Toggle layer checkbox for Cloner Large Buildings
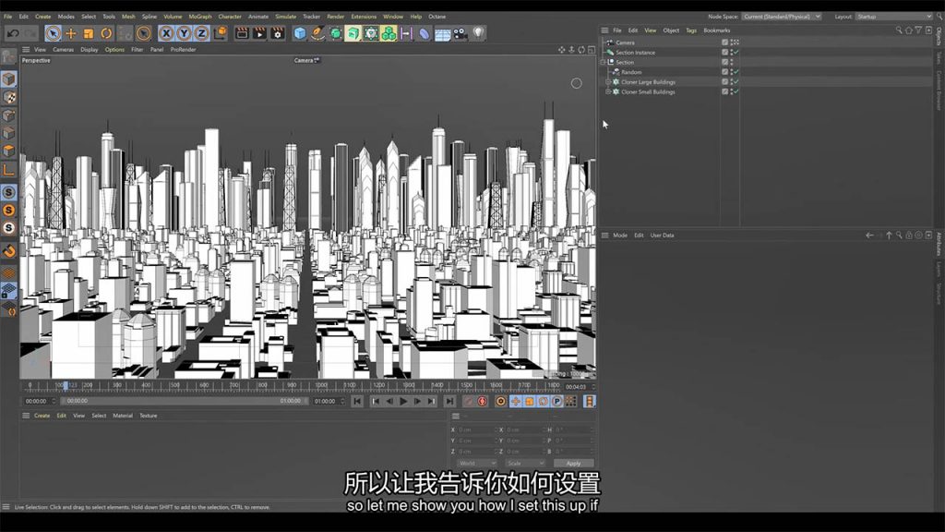 click(725, 82)
